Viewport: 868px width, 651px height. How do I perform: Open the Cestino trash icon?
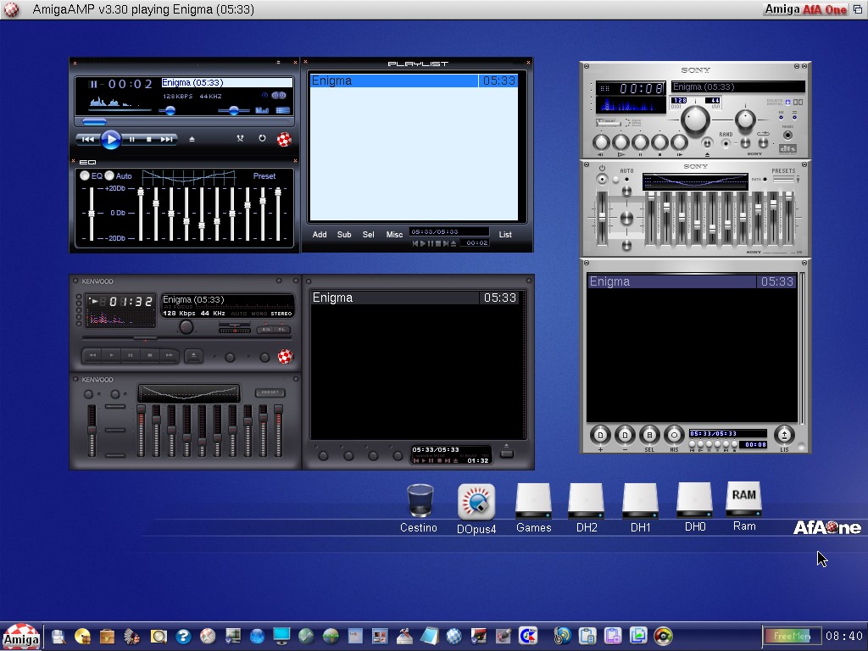coord(420,502)
